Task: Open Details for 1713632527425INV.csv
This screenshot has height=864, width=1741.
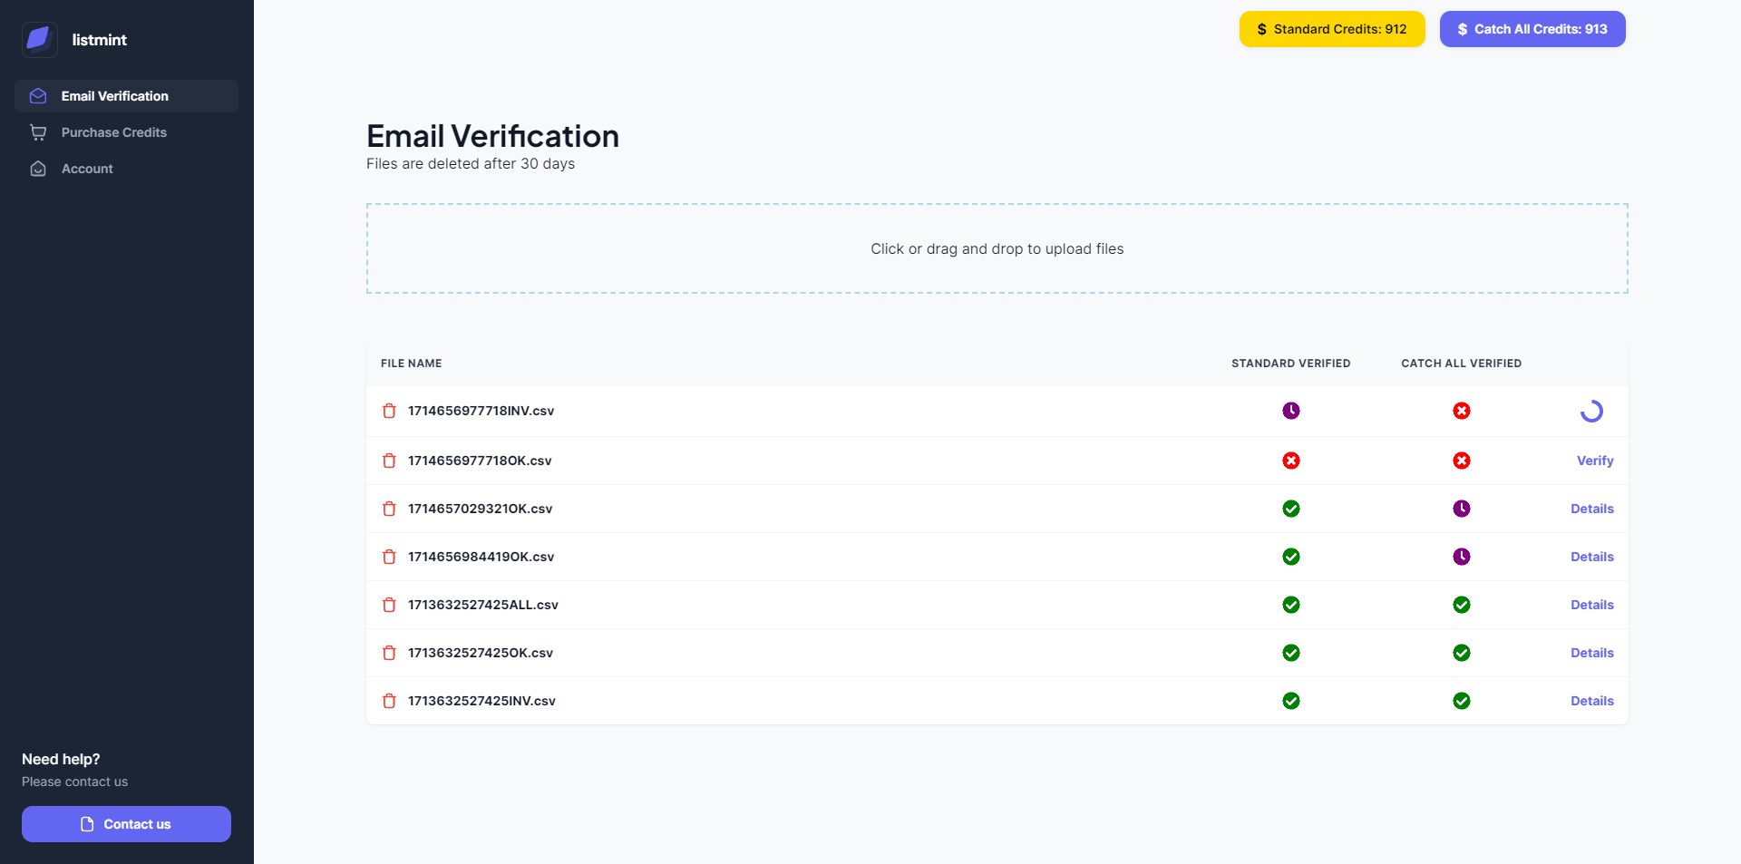Action: [1591, 701]
